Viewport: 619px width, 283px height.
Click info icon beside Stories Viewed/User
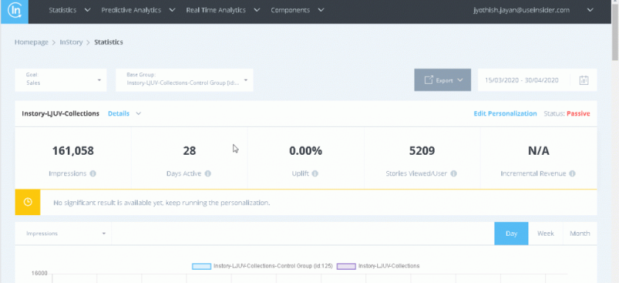pos(454,174)
